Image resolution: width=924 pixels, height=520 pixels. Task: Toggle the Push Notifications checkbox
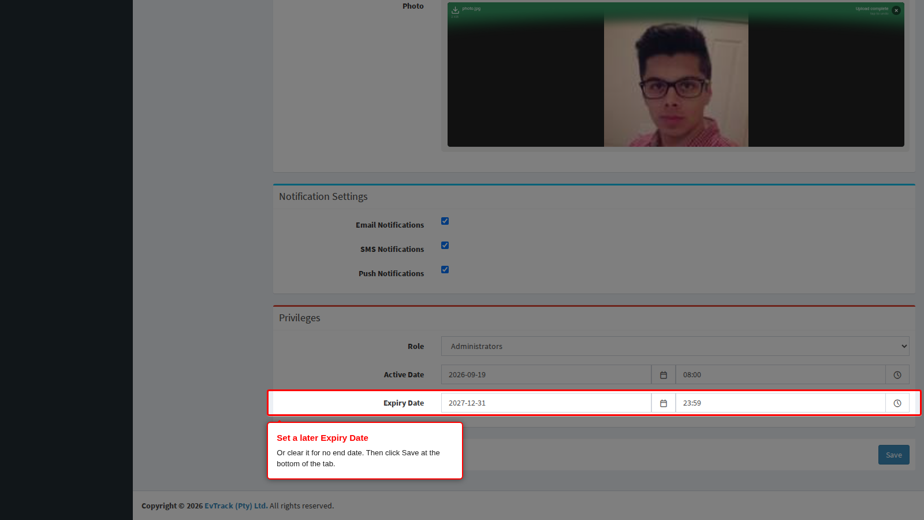tap(445, 270)
